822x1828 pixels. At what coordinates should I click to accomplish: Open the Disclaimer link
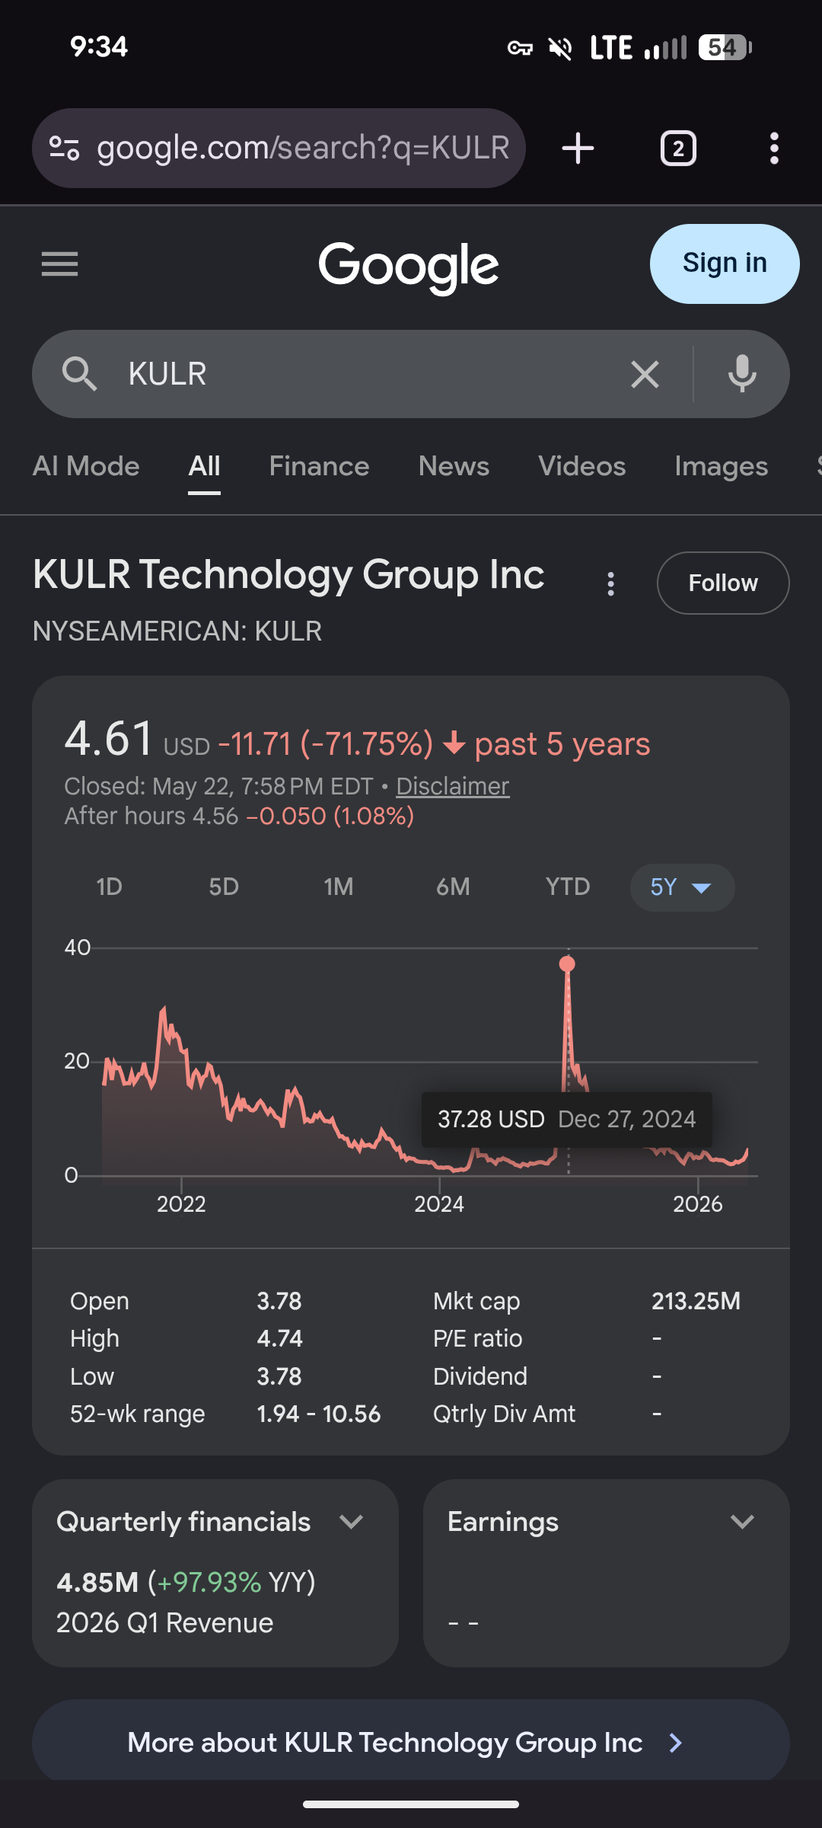pos(452,786)
